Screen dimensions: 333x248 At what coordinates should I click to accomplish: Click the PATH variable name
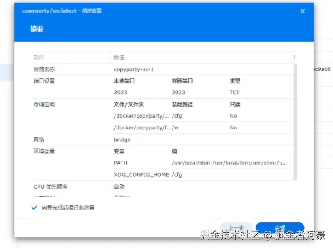coord(120,163)
